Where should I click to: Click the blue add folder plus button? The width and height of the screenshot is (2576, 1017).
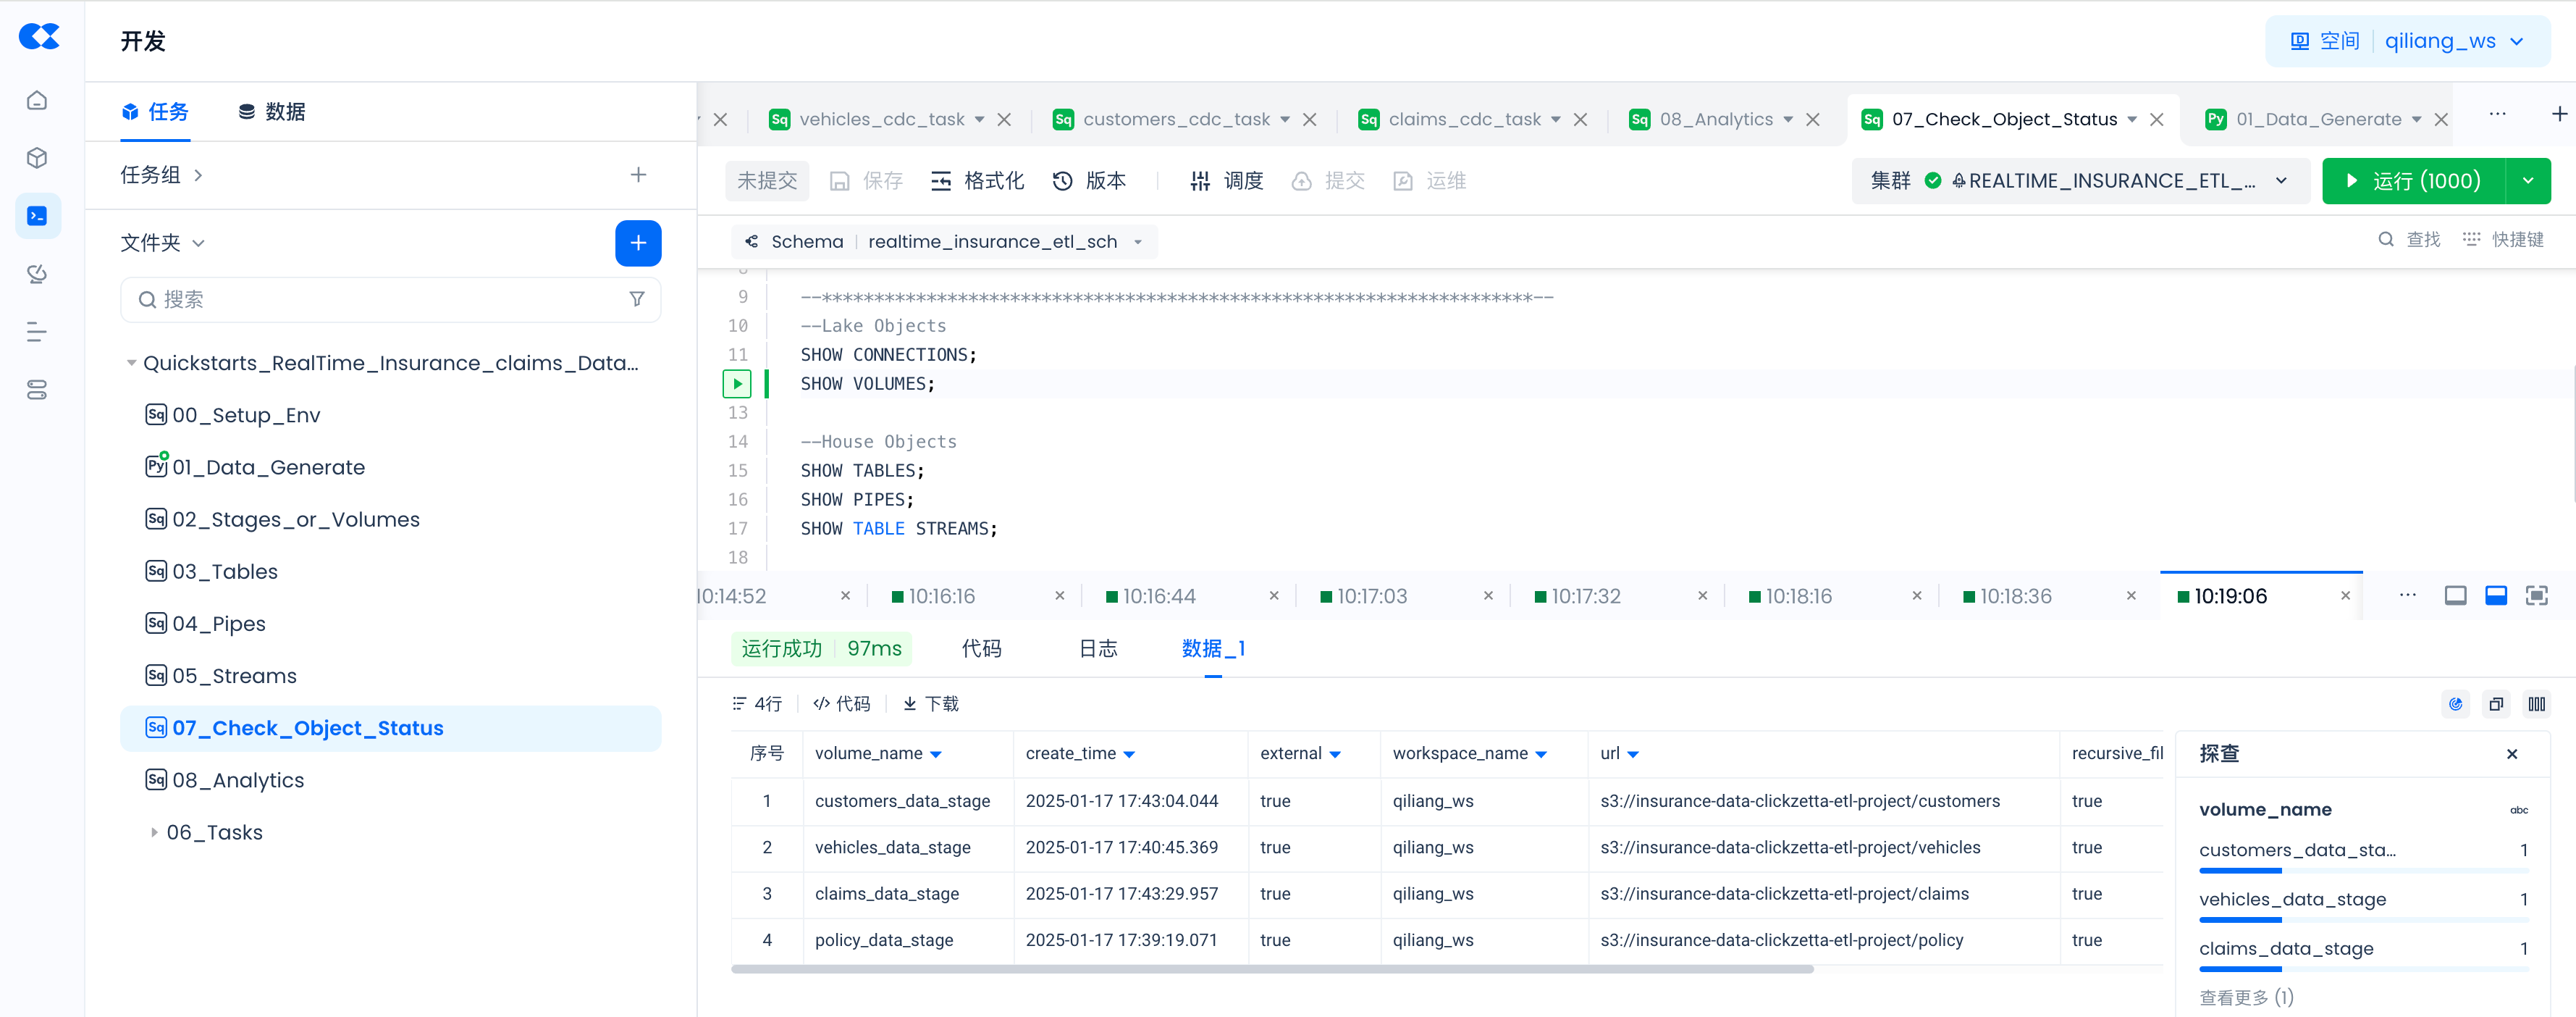click(x=637, y=243)
